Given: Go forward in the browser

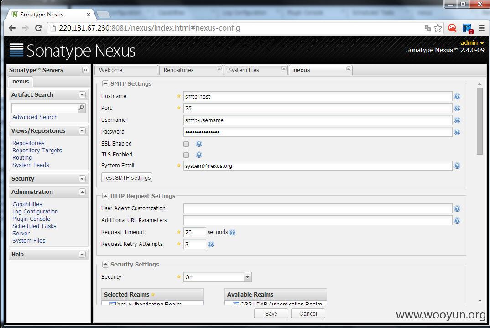Looking at the screenshot, I should [25, 28].
